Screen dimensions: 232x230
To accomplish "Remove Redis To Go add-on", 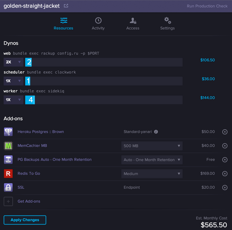I will (225, 173).
